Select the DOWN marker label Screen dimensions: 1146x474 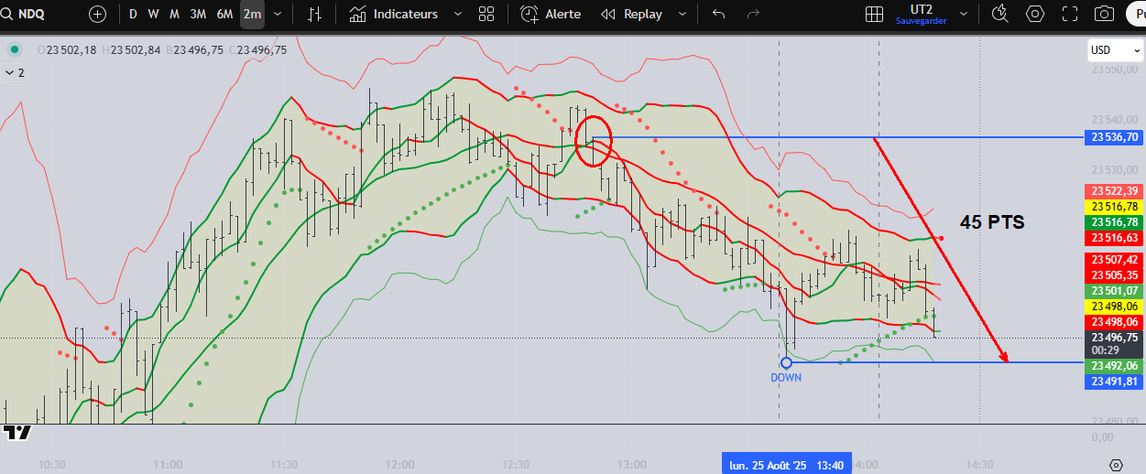pyautogui.click(x=785, y=377)
